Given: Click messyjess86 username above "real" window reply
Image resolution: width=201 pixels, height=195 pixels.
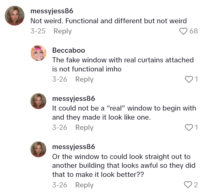Looking at the screenshot, I should [x=74, y=99].
